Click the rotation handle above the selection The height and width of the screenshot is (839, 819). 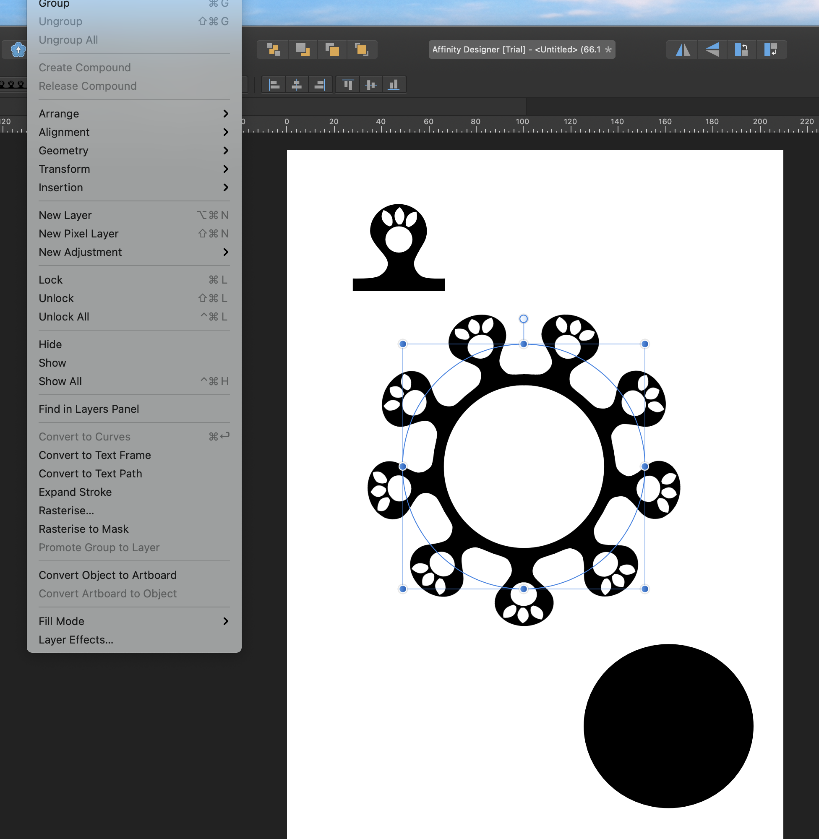coord(524,319)
